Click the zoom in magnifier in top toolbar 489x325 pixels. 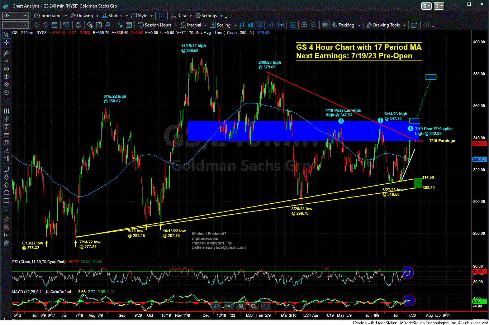[x=304, y=25]
